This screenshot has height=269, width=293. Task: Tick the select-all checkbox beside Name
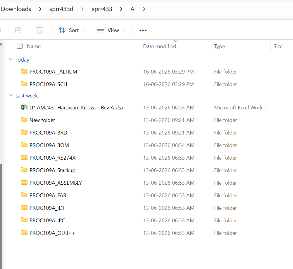click(20, 46)
